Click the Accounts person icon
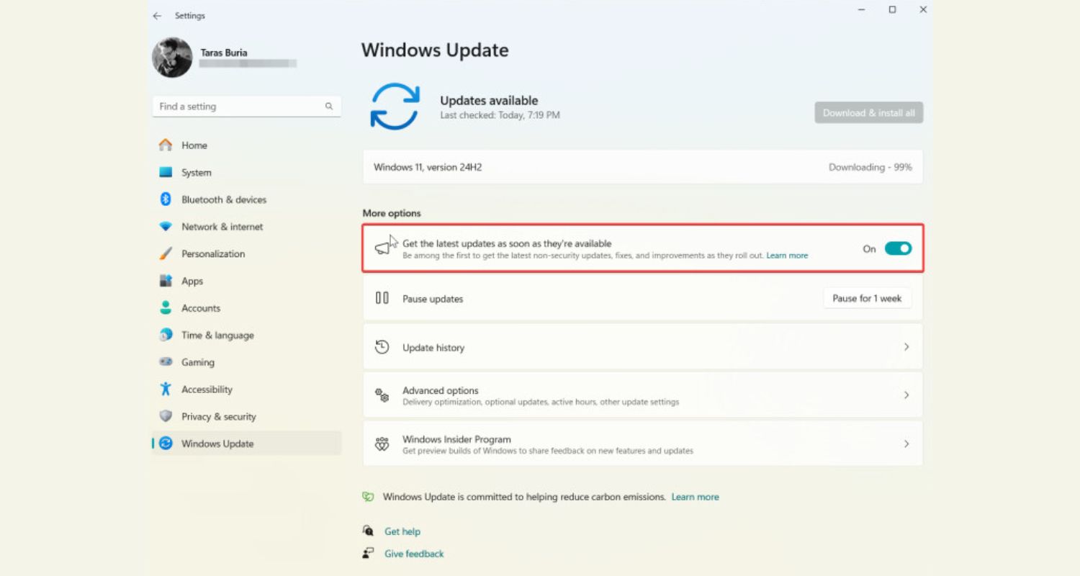 click(166, 308)
